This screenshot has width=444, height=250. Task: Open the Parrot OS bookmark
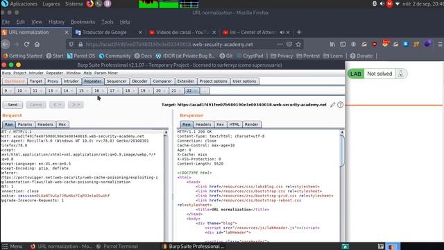click(81, 56)
